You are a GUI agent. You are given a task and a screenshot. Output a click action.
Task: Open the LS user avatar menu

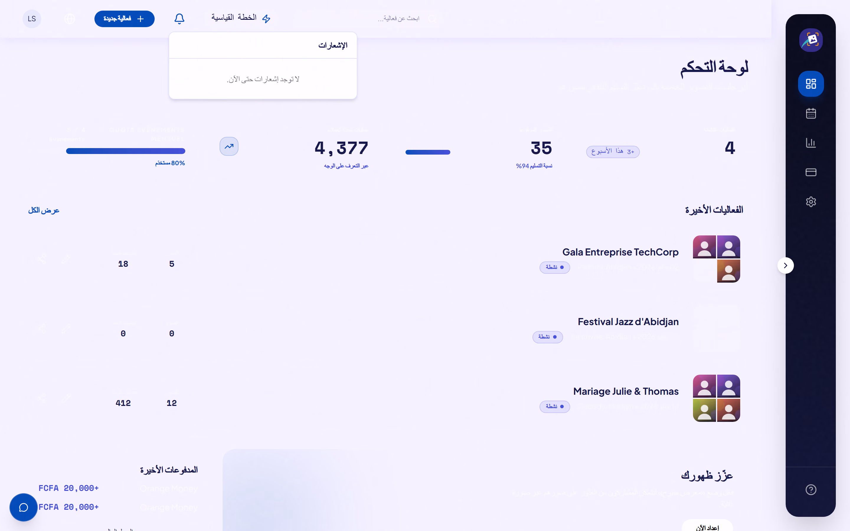click(32, 19)
